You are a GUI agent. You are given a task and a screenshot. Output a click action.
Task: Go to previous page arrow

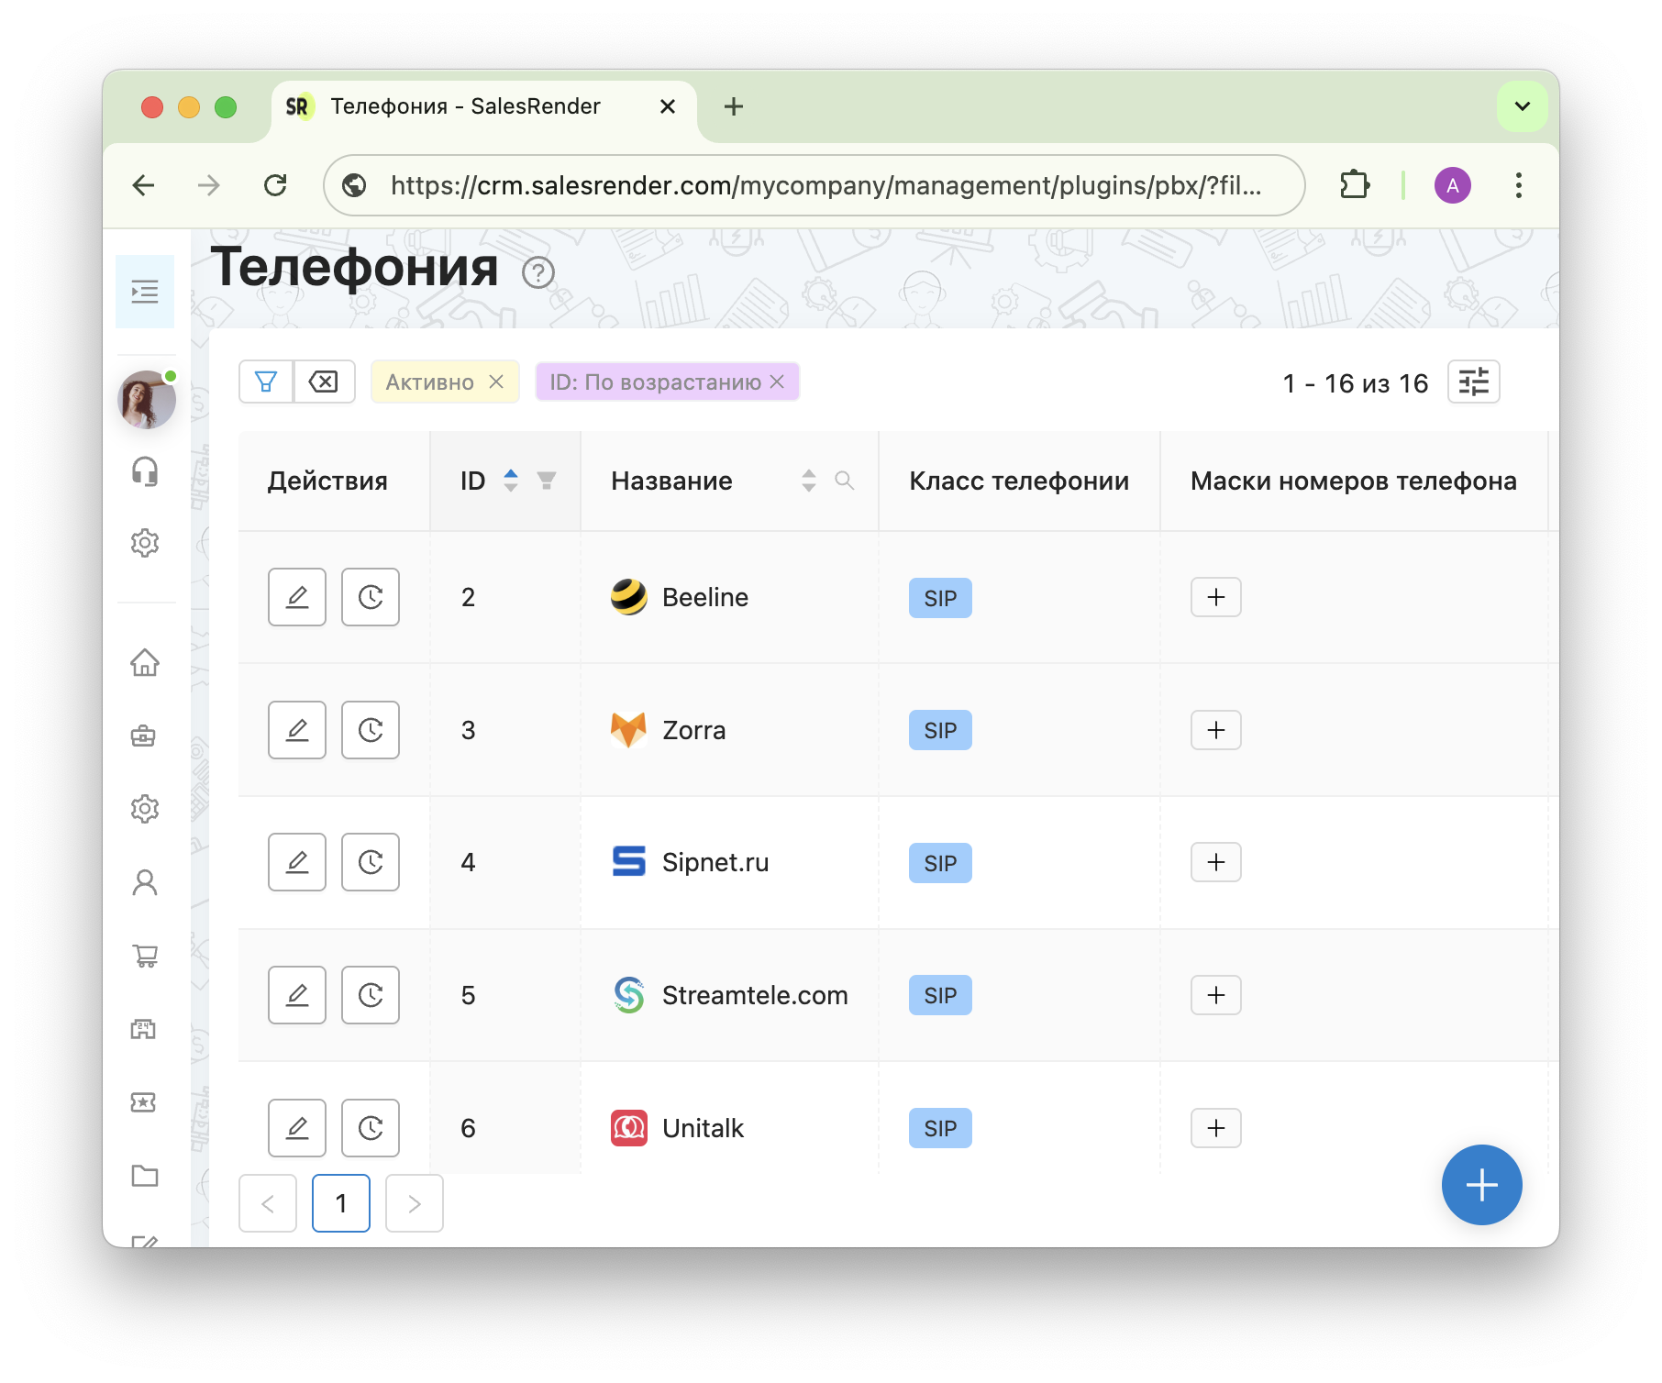click(268, 1203)
